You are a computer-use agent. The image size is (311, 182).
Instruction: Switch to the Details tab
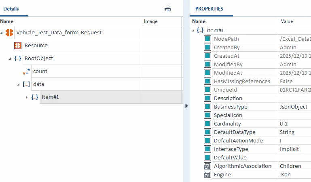coord(11,9)
